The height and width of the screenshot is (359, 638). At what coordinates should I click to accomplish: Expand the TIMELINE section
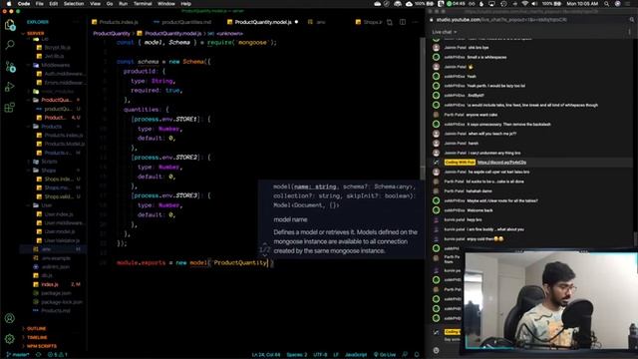click(37, 337)
